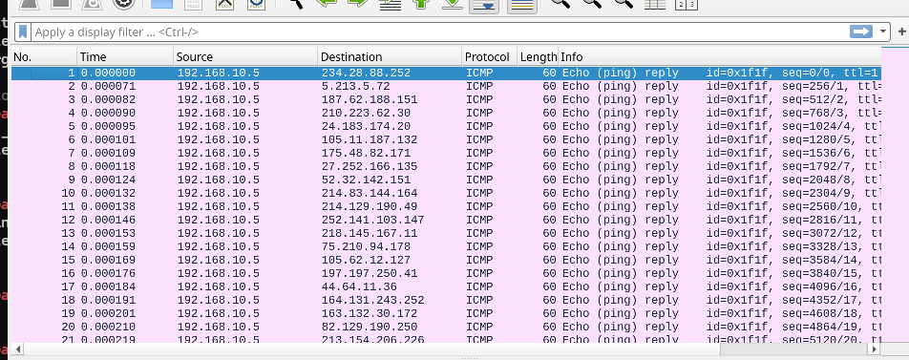Click the display filter bookmark icon
The image size is (909, 360).
(23, 32)
